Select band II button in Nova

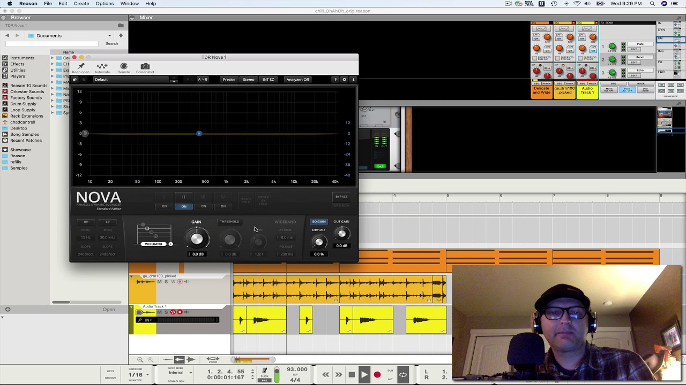coord(183,197)
